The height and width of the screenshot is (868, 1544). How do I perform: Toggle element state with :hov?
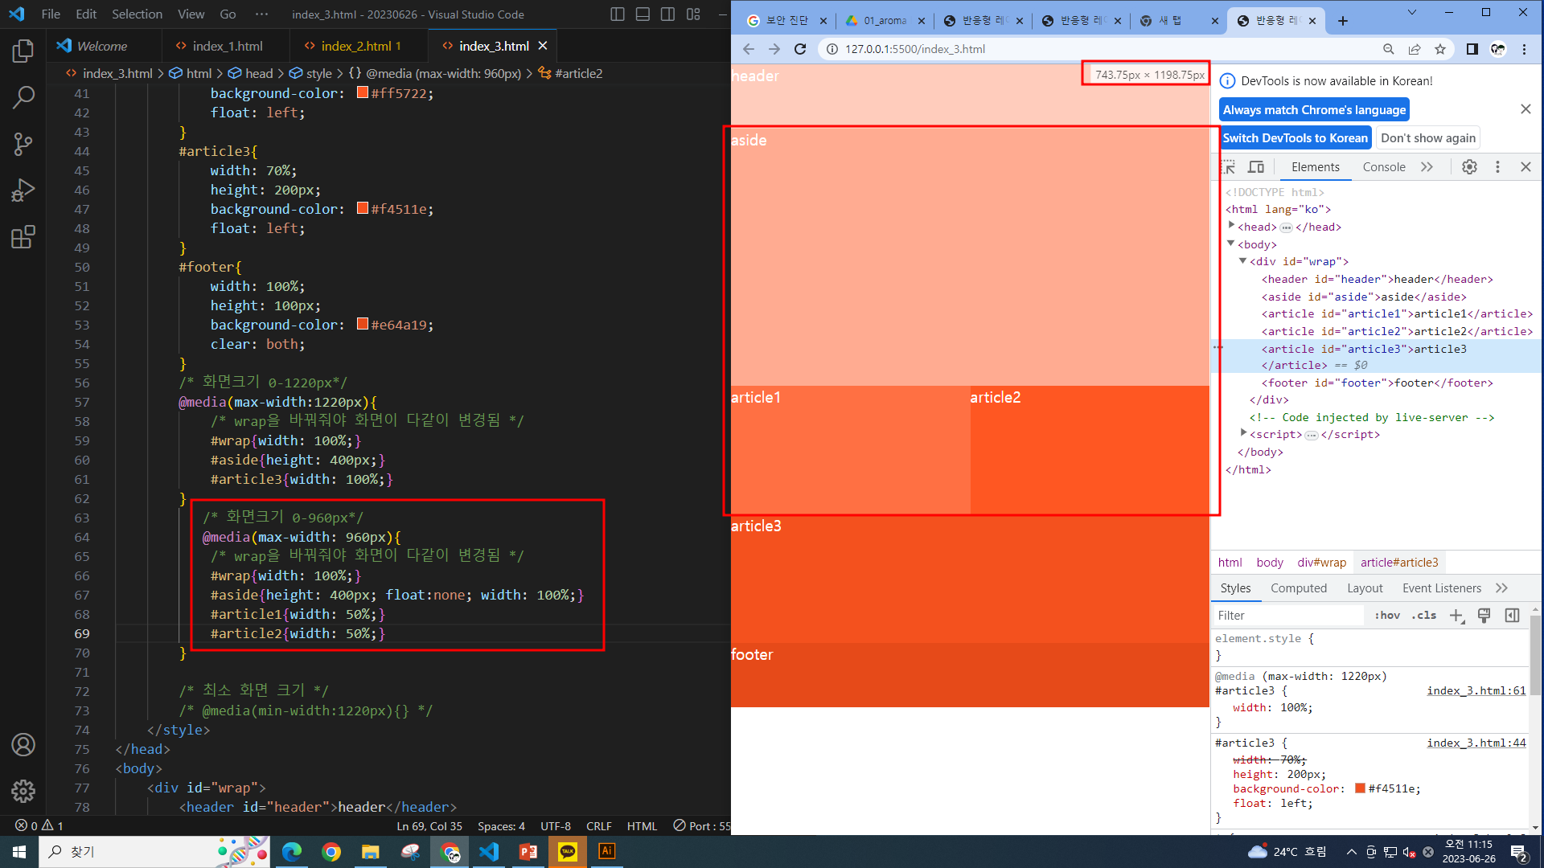(1386, 616)
